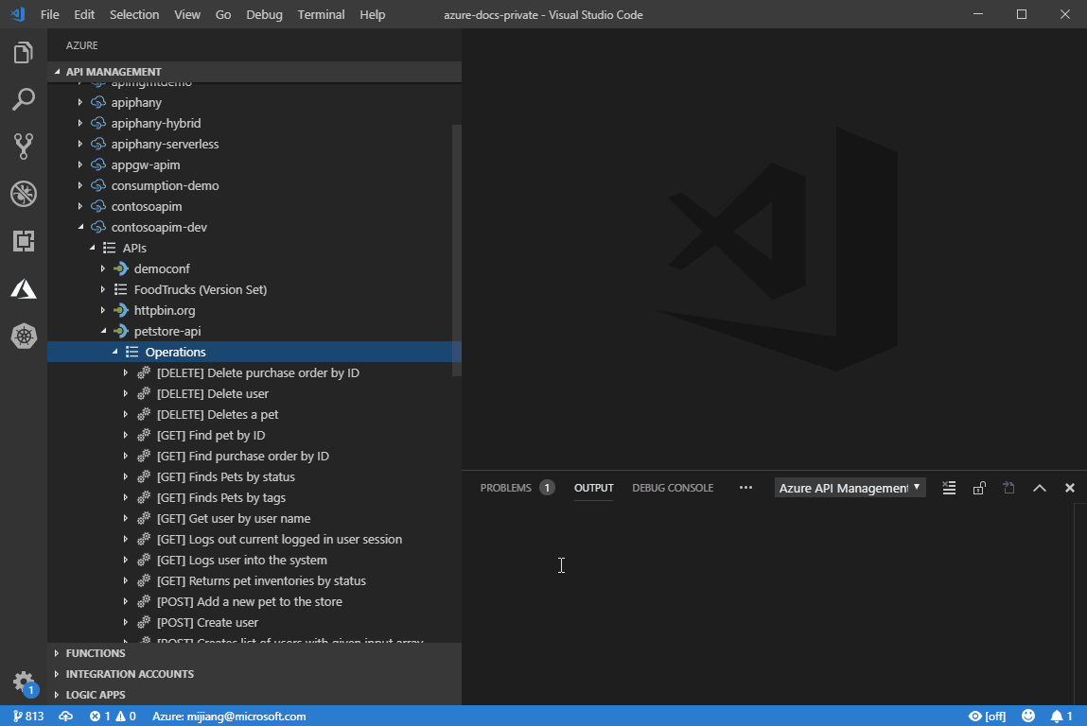
Task: Open the Manage gear icon
Action: coord(24,682)
